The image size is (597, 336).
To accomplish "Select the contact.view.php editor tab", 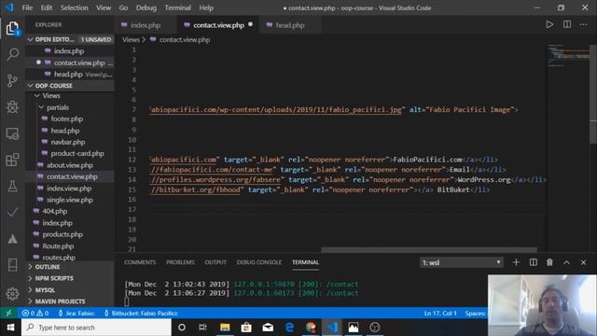I will click(x=218, y=25).
